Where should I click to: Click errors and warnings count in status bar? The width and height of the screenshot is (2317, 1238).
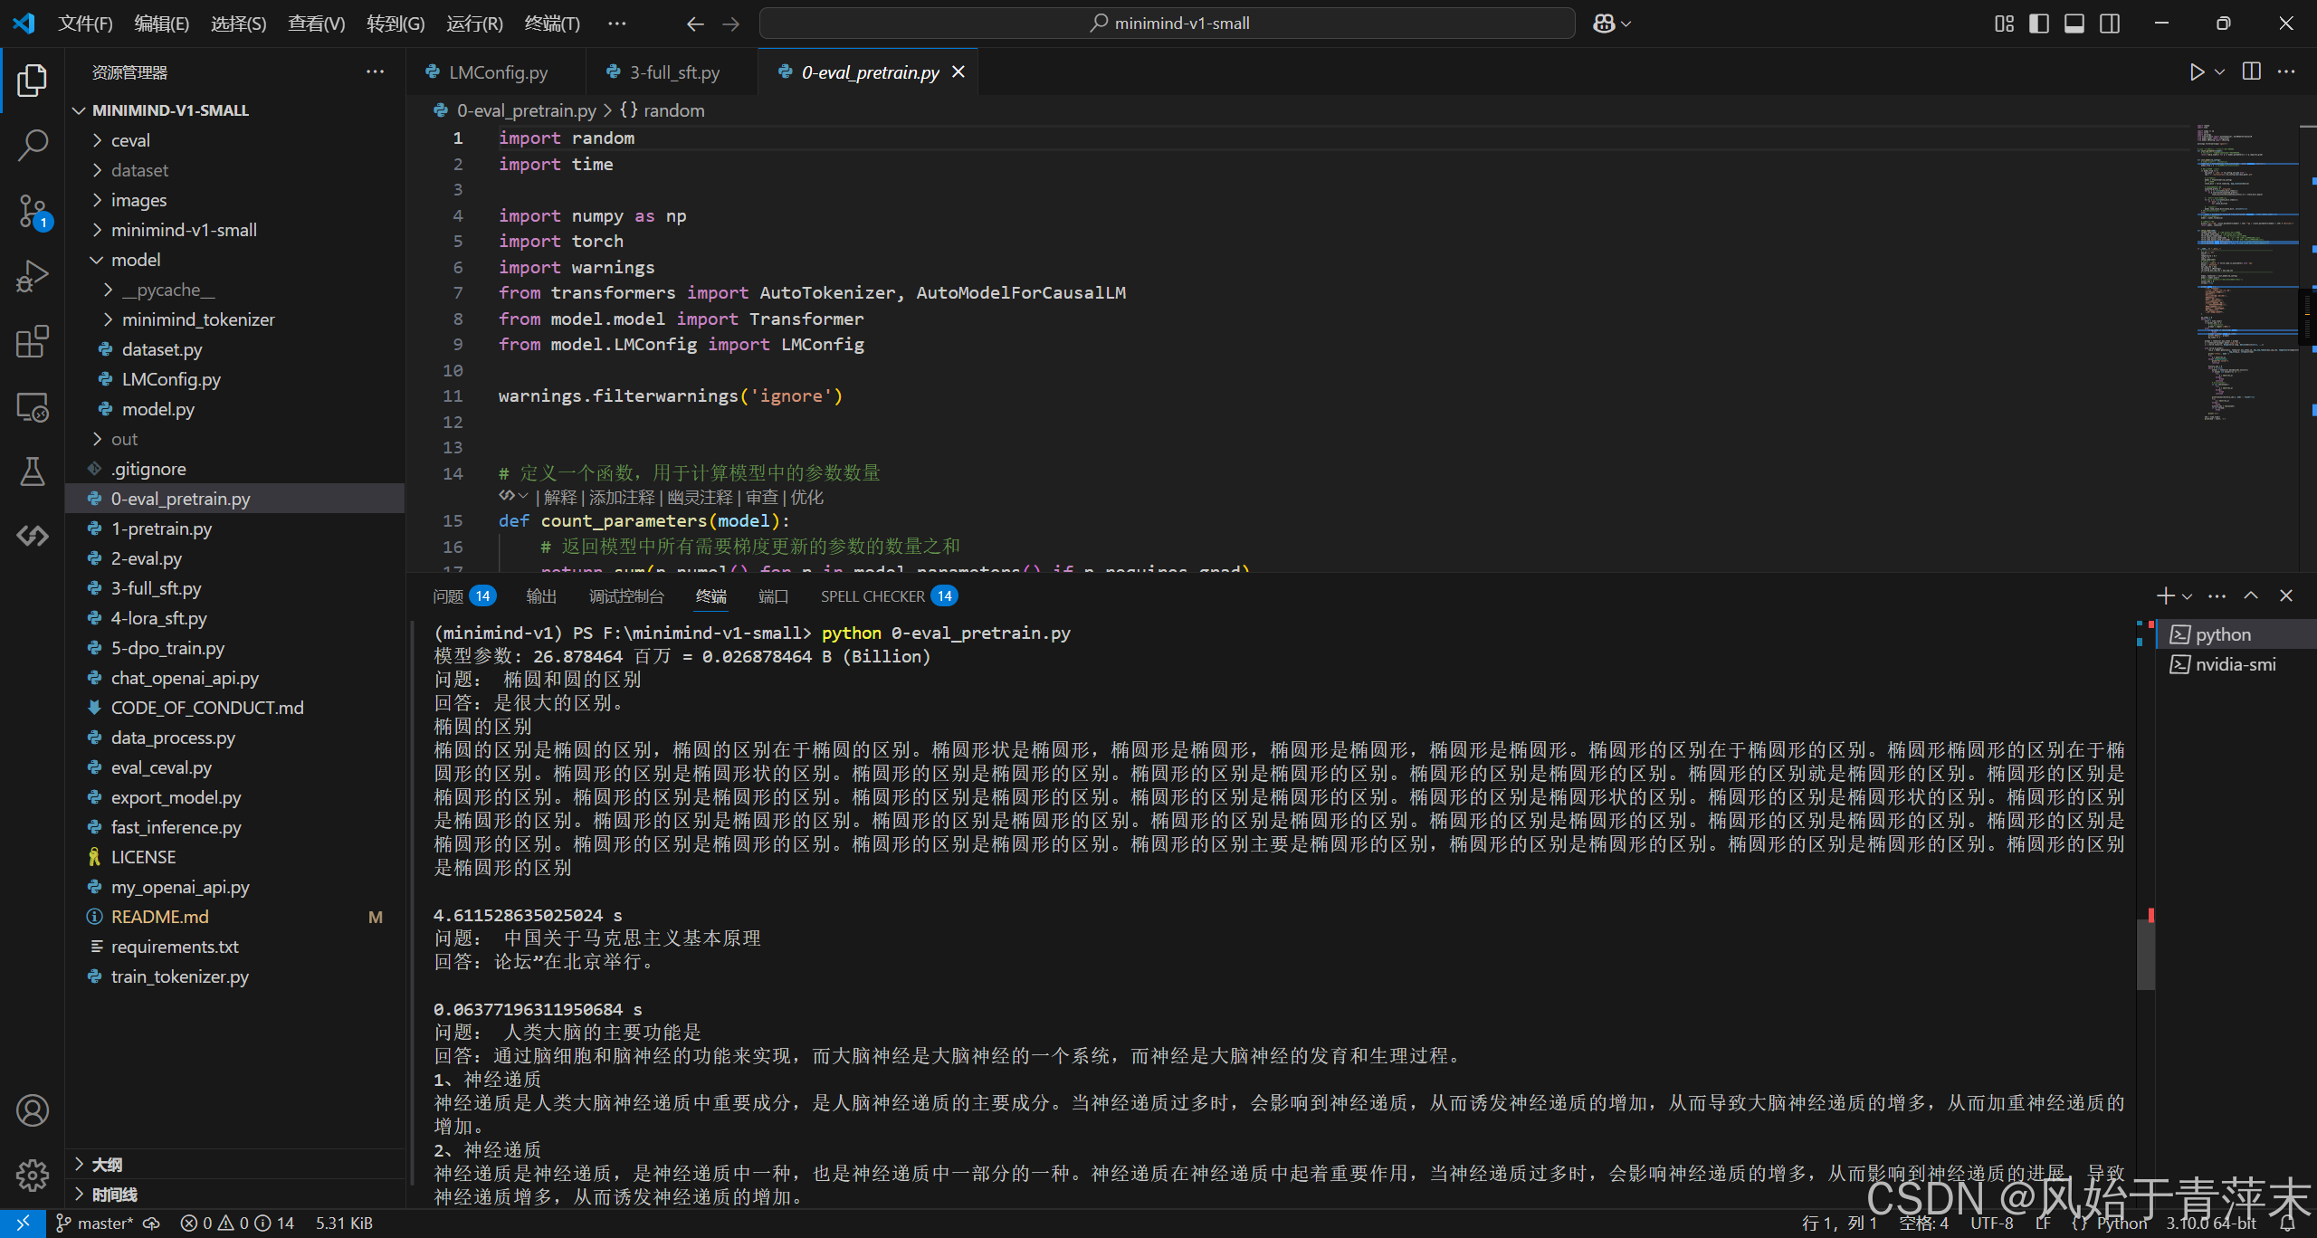(237, 1224)
